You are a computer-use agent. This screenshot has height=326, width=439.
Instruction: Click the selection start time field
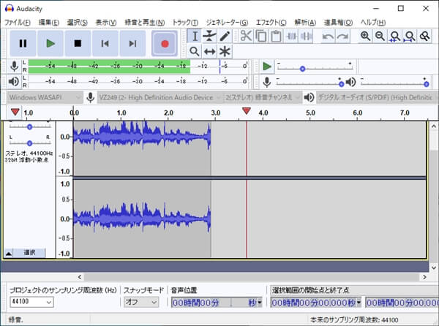(313, 303)
